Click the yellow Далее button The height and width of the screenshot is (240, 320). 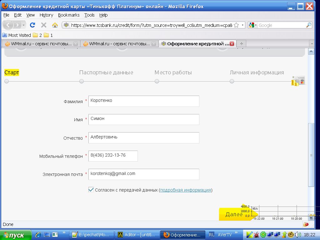point(235,214)
